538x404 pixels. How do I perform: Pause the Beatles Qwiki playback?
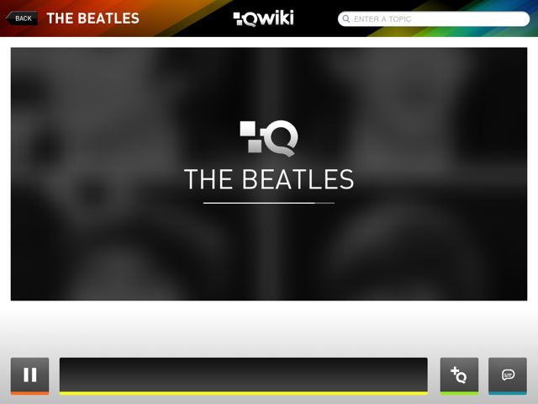pyautogui.click(x=30, y=375)
